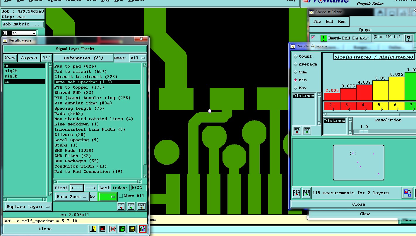Open the 'to' dropdown under Job Matrix
This screenshot has height=236, width=416.
click(24, 33)
